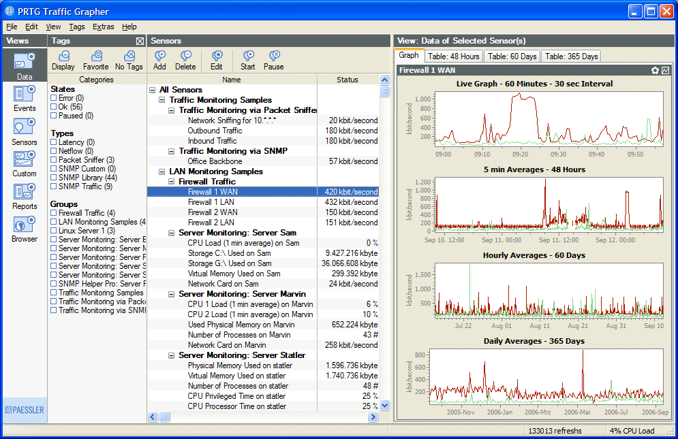This screenshot has height=439, width=678.
Task: Tick the Firewall Traffic group checkbox
Action: tap(54, 213)
